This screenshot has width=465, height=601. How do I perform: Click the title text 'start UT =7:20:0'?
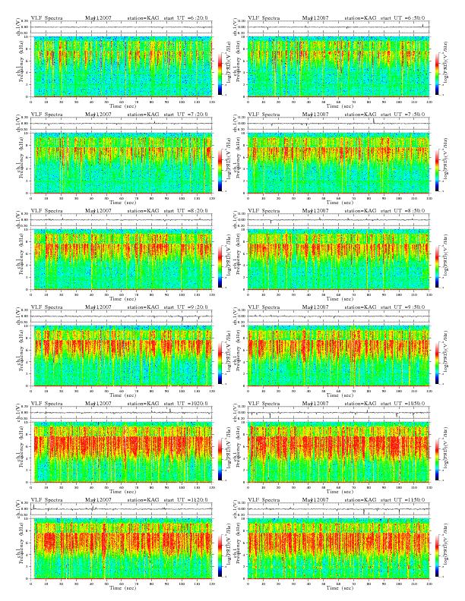185,115
